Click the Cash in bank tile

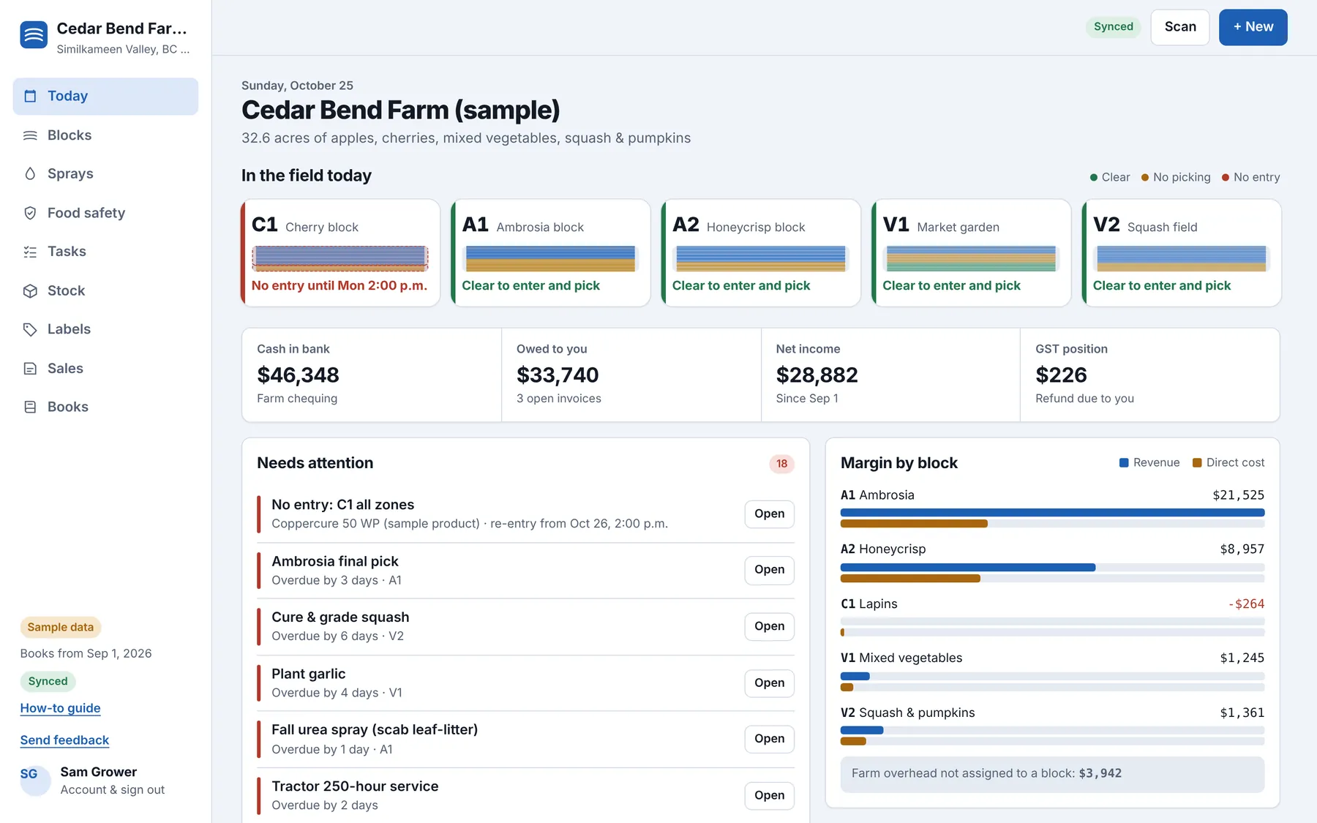point(372,375)
